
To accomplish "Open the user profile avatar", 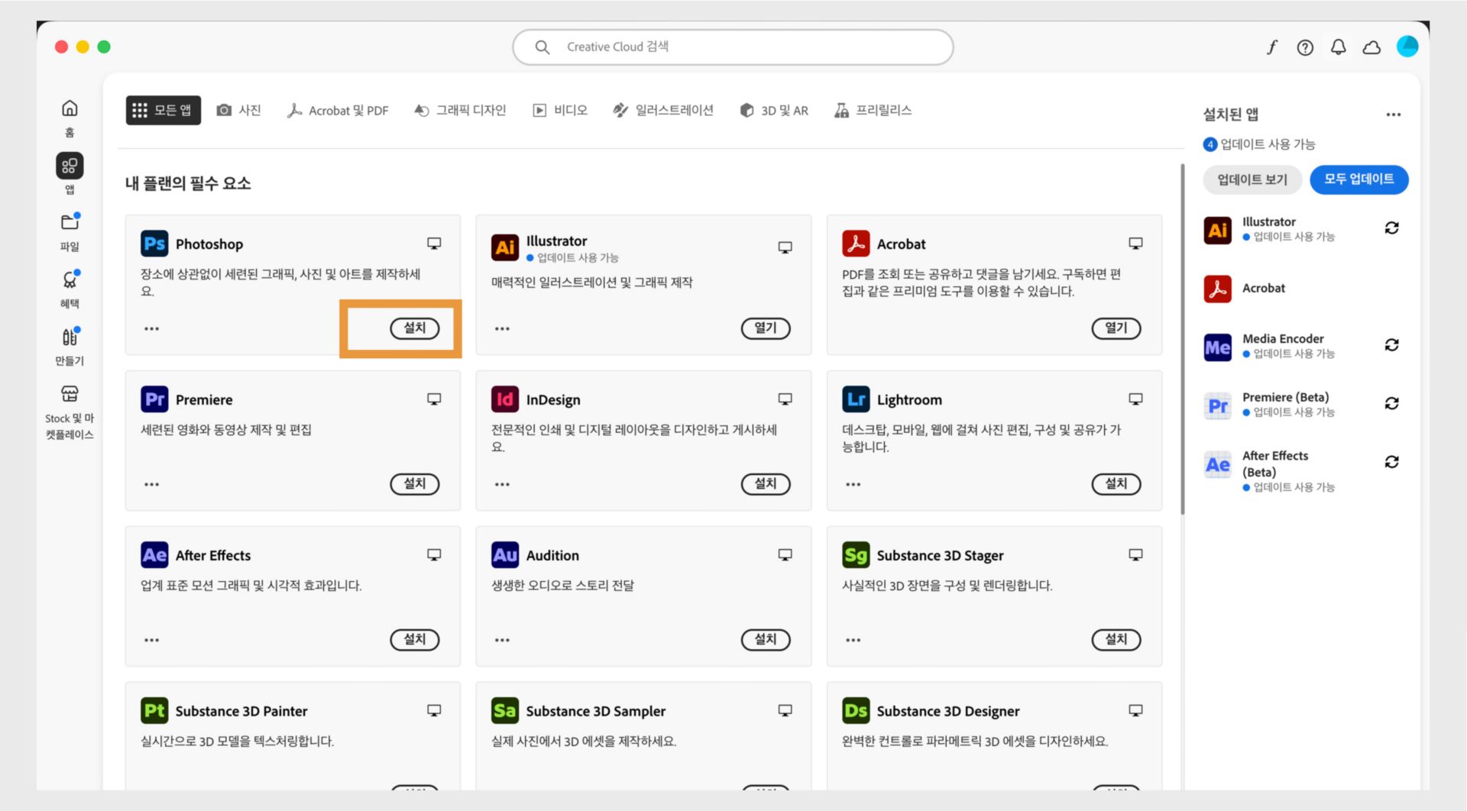I will tap(1407, 47).
